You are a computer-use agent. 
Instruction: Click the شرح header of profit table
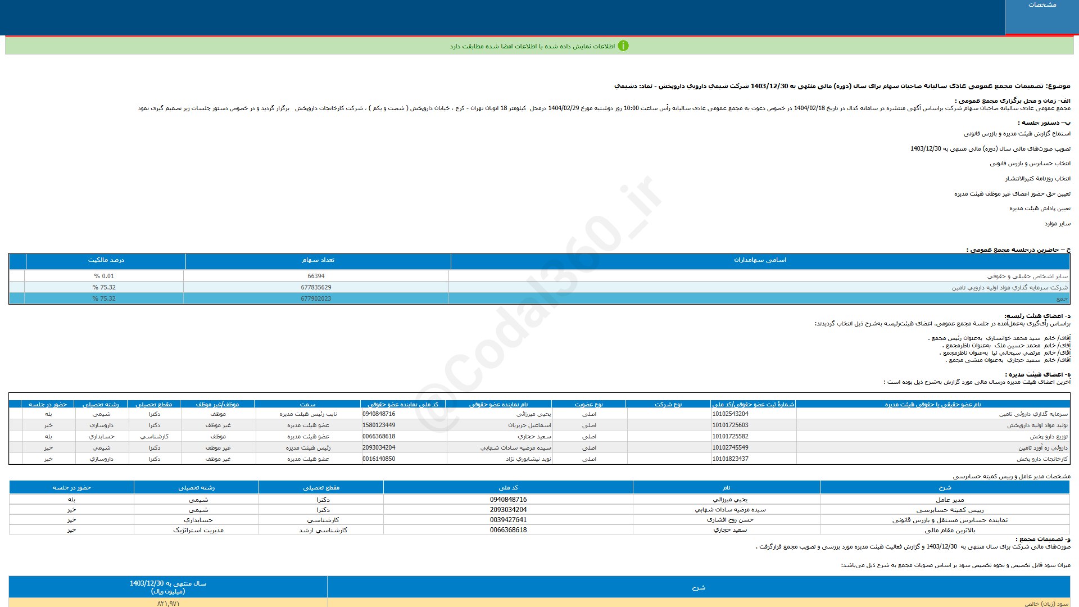click(x=698, y=587)
